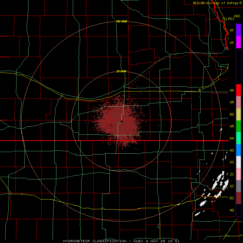243x243 pixels.
Task: Click the DS legend label
Action: click(232, 162)
